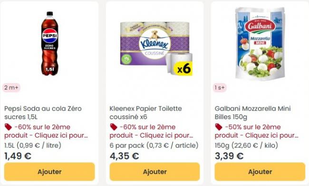The height and width of the screenshot is (186, 309).
Task: Add Kleenex Papier Toilette to cart
Action: 154,172
